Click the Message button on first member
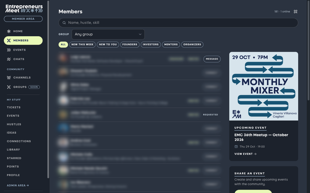 point(212,59)
